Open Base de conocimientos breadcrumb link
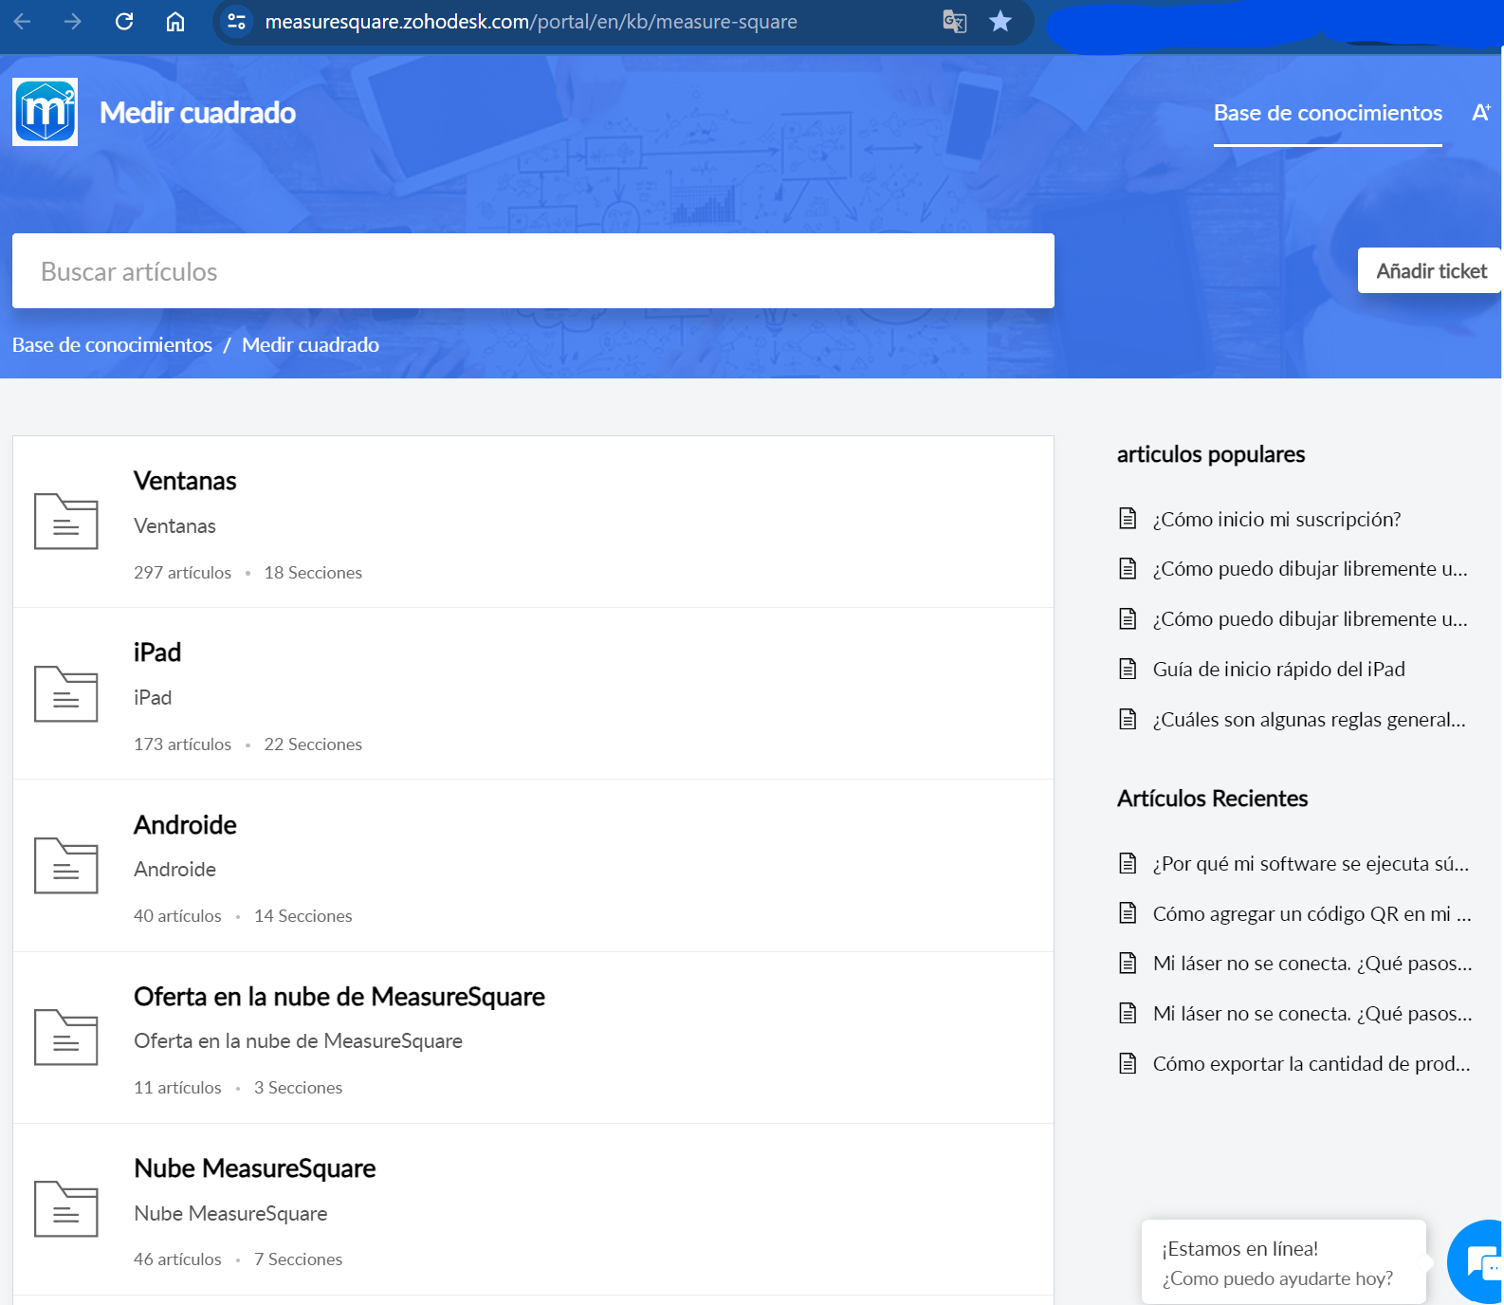 click(x=112, y=344)
